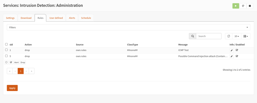Toggle the select-all checkbox in header
This screenshot has width=257, height=103.
tap(6, 44)
